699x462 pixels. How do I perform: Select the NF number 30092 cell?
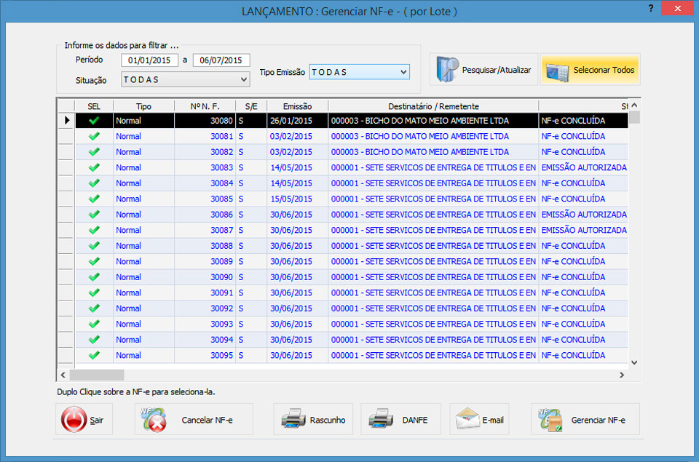[205, 308]
